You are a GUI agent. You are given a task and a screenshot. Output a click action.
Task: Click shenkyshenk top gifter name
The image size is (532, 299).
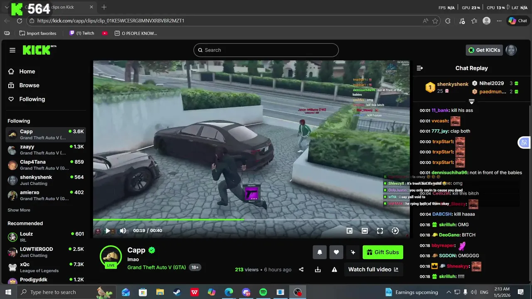point(453,84)
